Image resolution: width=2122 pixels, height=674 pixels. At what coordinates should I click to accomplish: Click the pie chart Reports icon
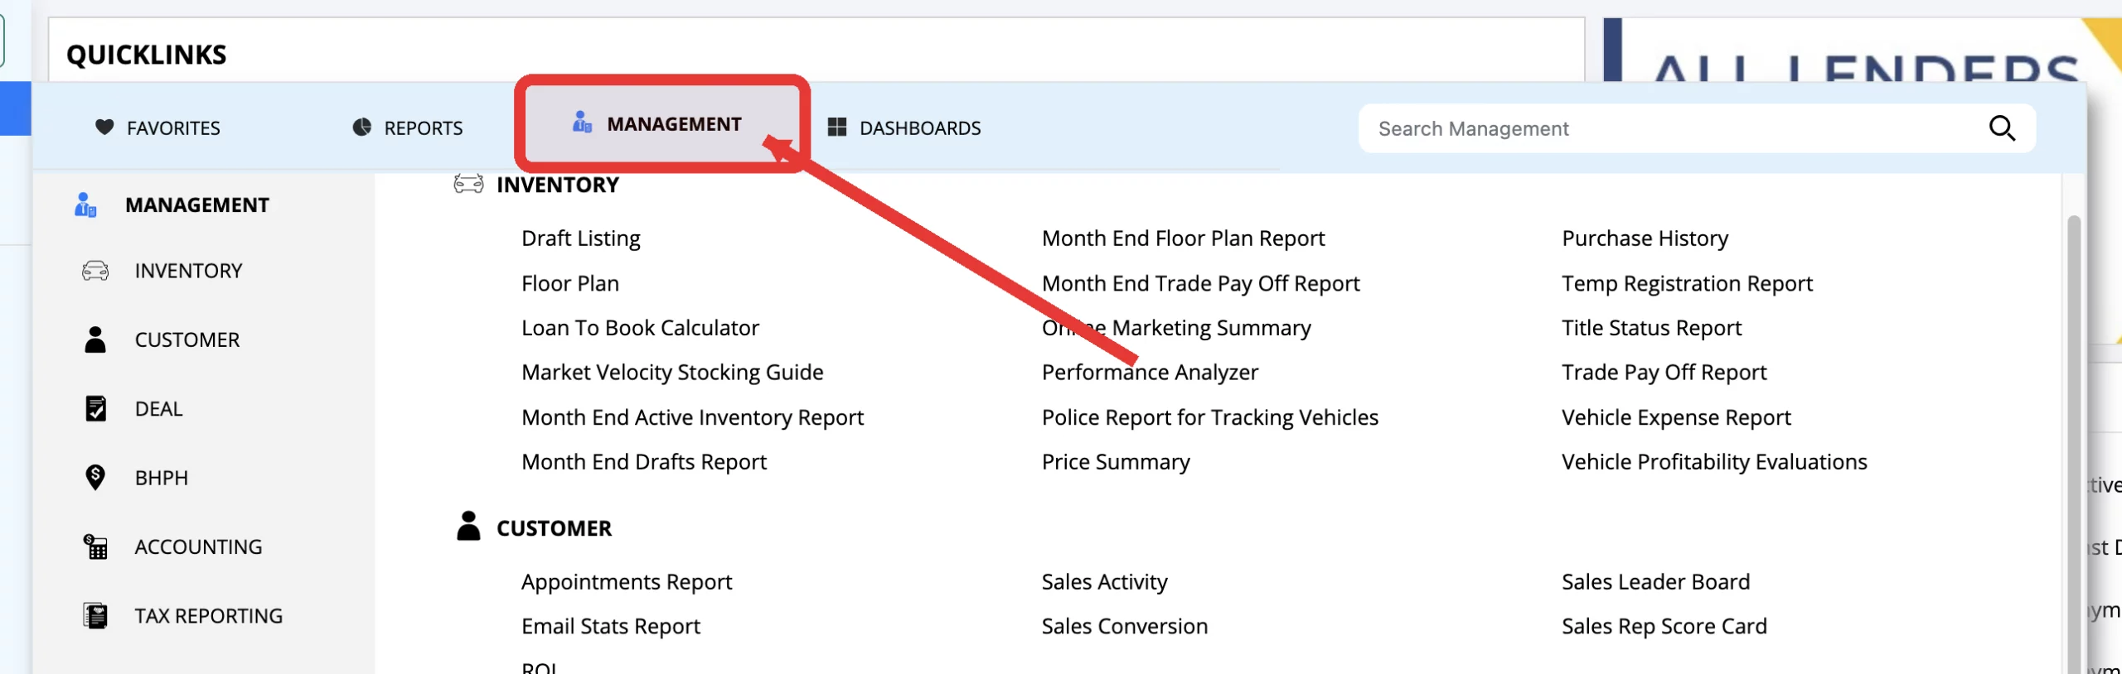(x=362, y=127)
